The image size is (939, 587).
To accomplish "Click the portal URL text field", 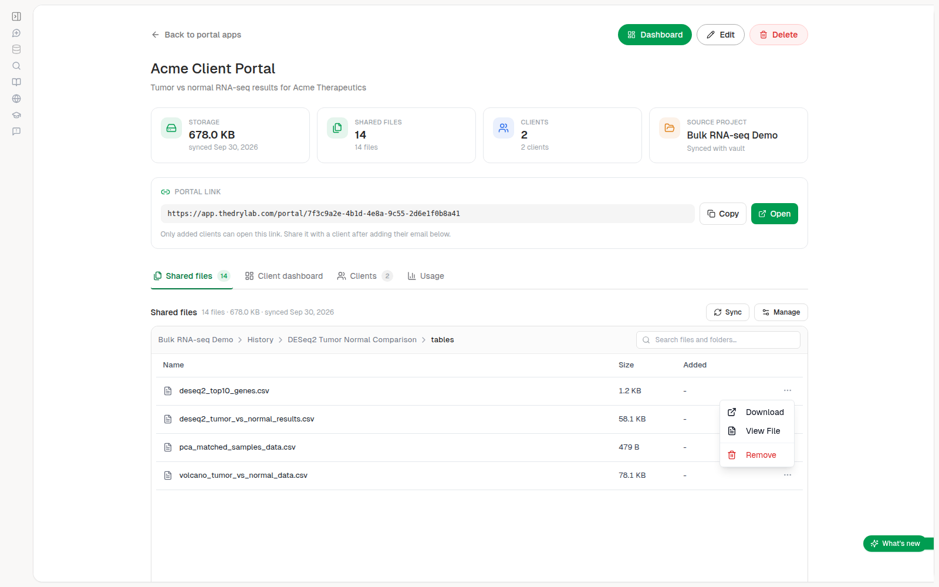I will point(428,214).
